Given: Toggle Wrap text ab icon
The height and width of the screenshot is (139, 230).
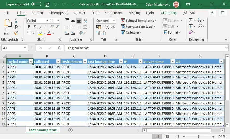Looking at the screenshot, I should [85, 20].
